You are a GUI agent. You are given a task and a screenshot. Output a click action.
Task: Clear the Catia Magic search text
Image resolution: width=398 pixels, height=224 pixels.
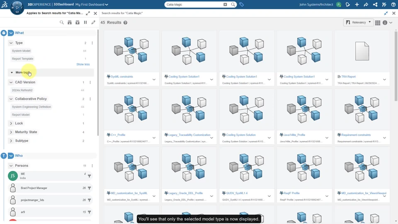225,4
